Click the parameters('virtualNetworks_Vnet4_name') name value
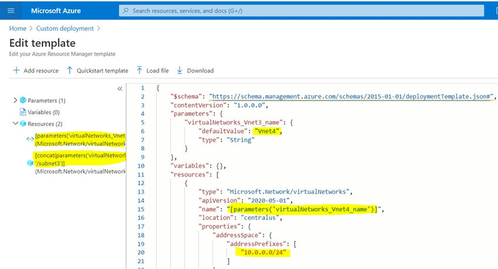 click(x=304, y=209)
